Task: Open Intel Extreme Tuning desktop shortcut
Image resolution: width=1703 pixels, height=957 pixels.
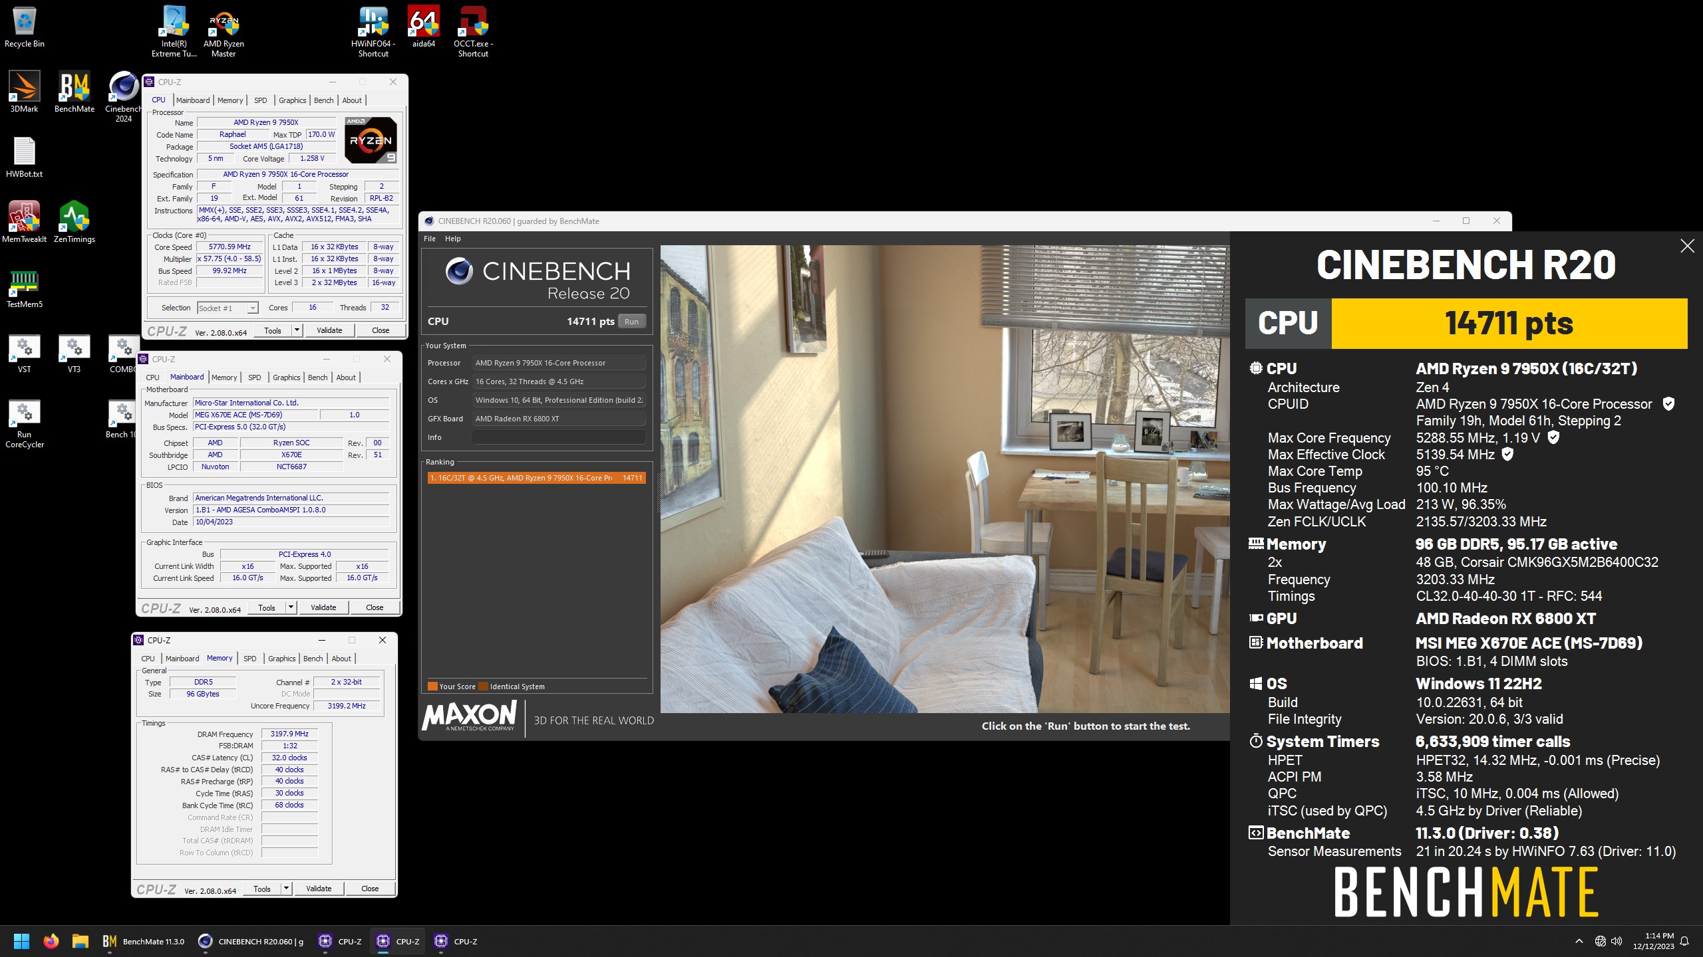Action: 174,31
